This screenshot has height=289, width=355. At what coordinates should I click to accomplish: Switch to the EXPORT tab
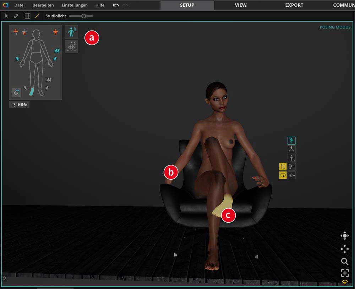(x=294, y=5)
